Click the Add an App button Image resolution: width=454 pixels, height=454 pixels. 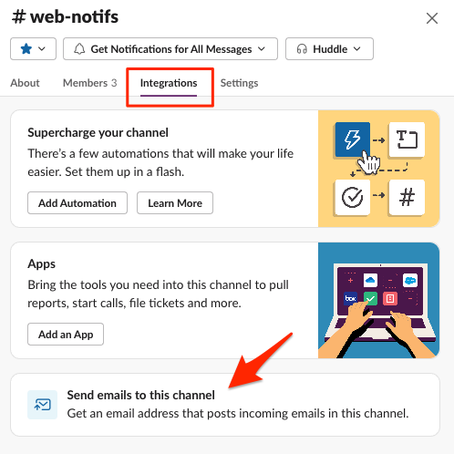[x=66, y=334]
